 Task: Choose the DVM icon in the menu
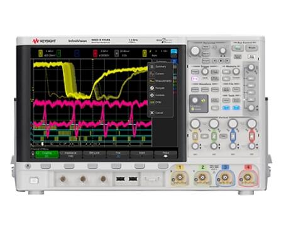pos(152,102)
